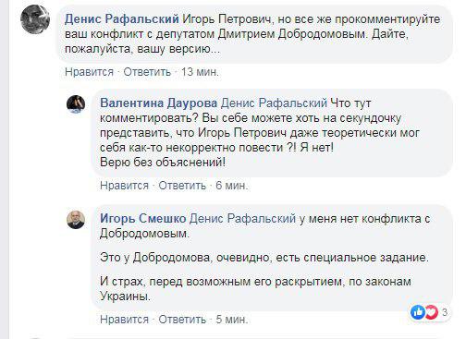
Task: Open Валентина Даурова's avatar thumbnail
Action: pos(76,104)
